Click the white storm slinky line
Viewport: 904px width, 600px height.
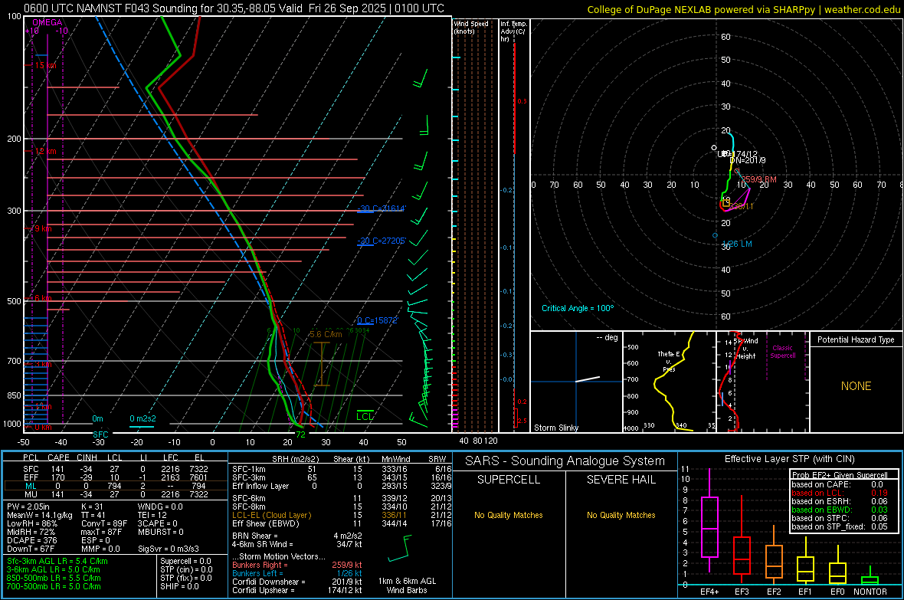588,379
